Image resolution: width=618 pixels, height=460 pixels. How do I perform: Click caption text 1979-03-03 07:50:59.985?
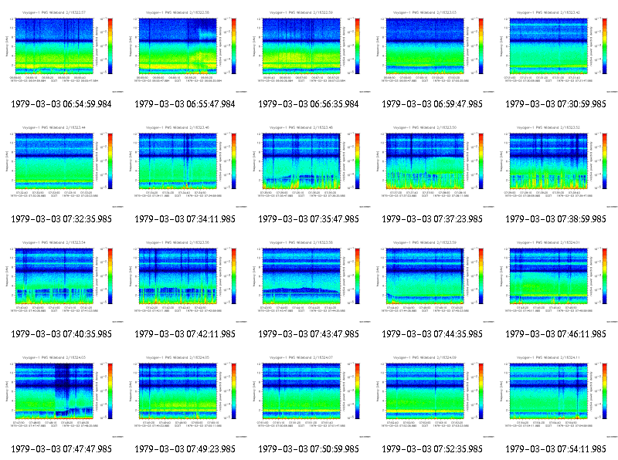pos(308,449)
